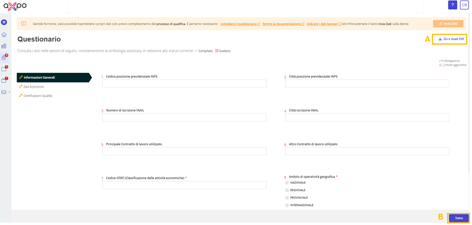Switch to the Dati Economici section
472x225 pixels.
pos(31,87)
